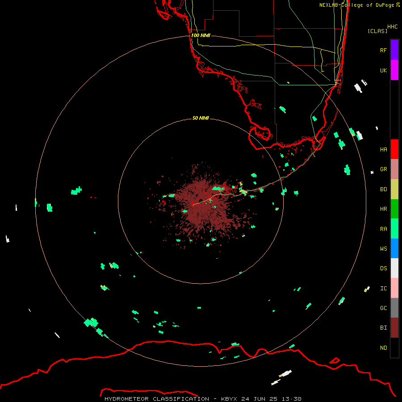
Task: Pick the HR dark green legend swatch
Action: pos(394,209)
